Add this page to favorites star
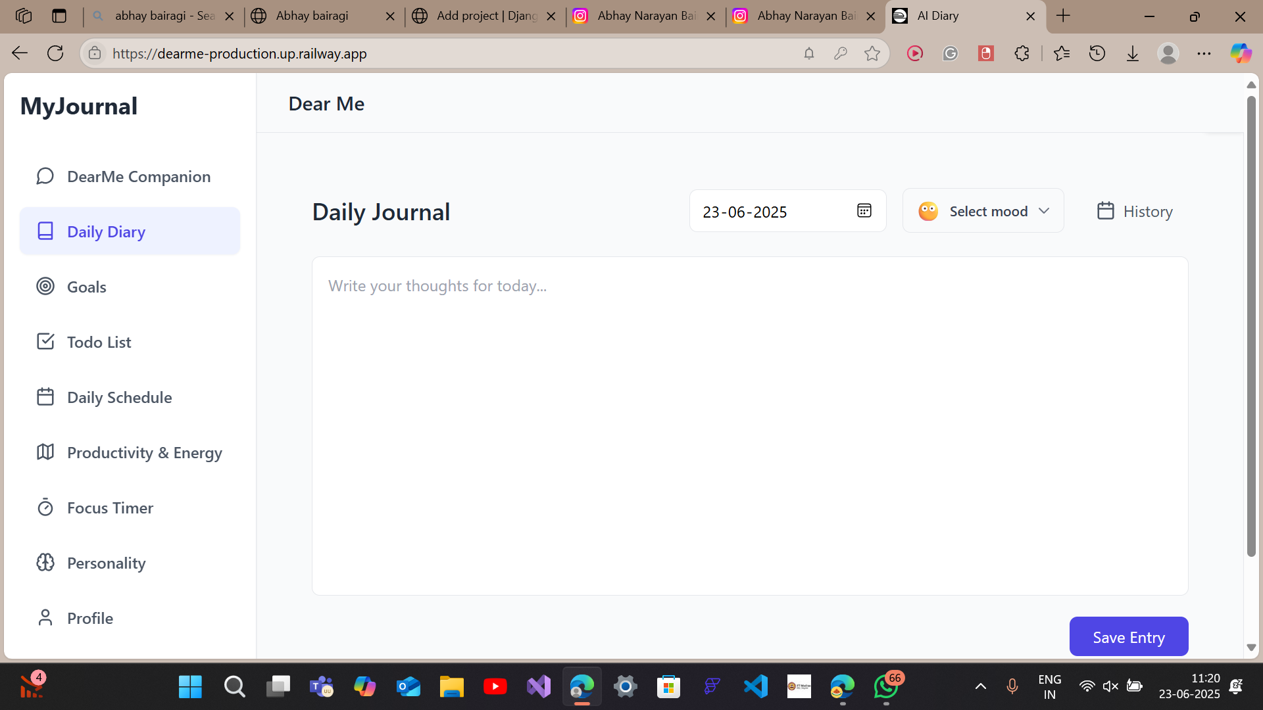 pyautogui.click(x=872, y=53)
